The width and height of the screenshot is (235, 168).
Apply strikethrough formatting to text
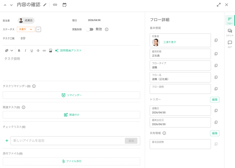coord(38,50)
